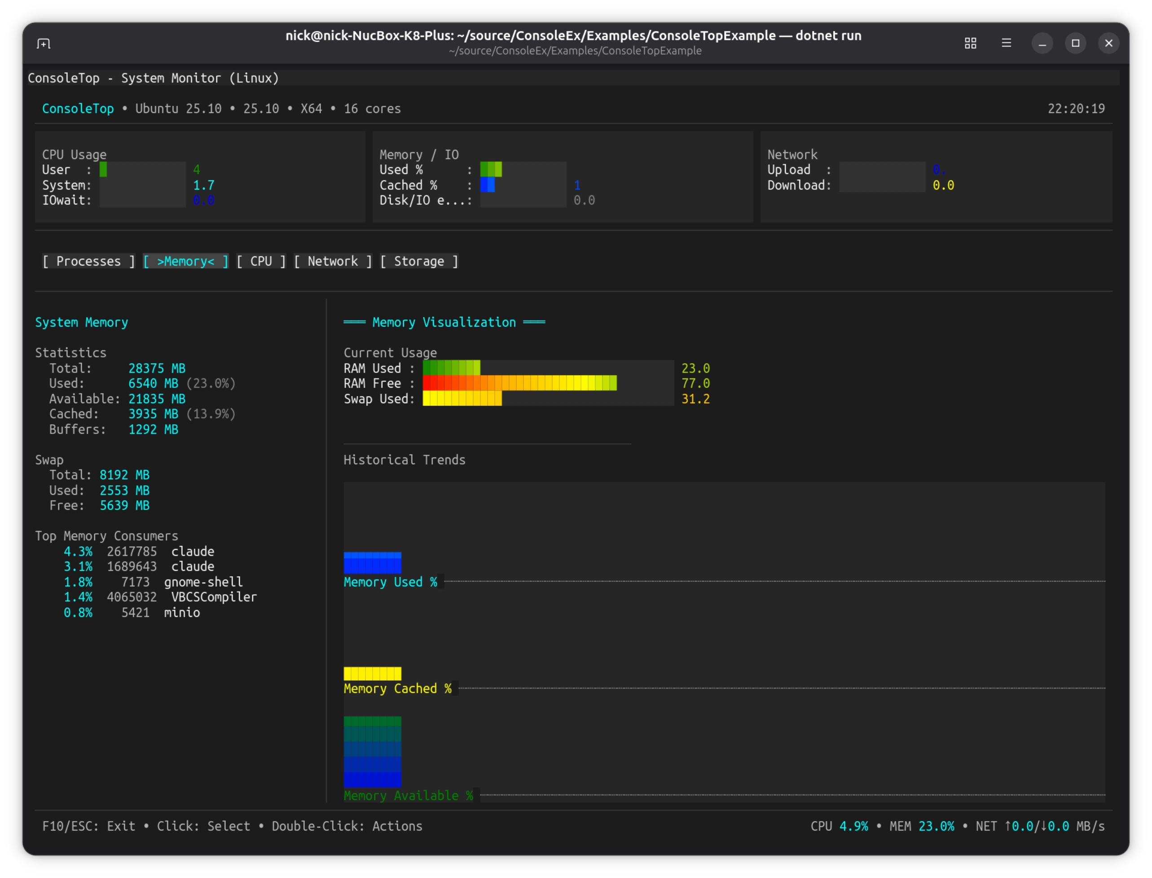1152x878 pixels.
Task: Open the Storage tab
Action: click(419, 261)
